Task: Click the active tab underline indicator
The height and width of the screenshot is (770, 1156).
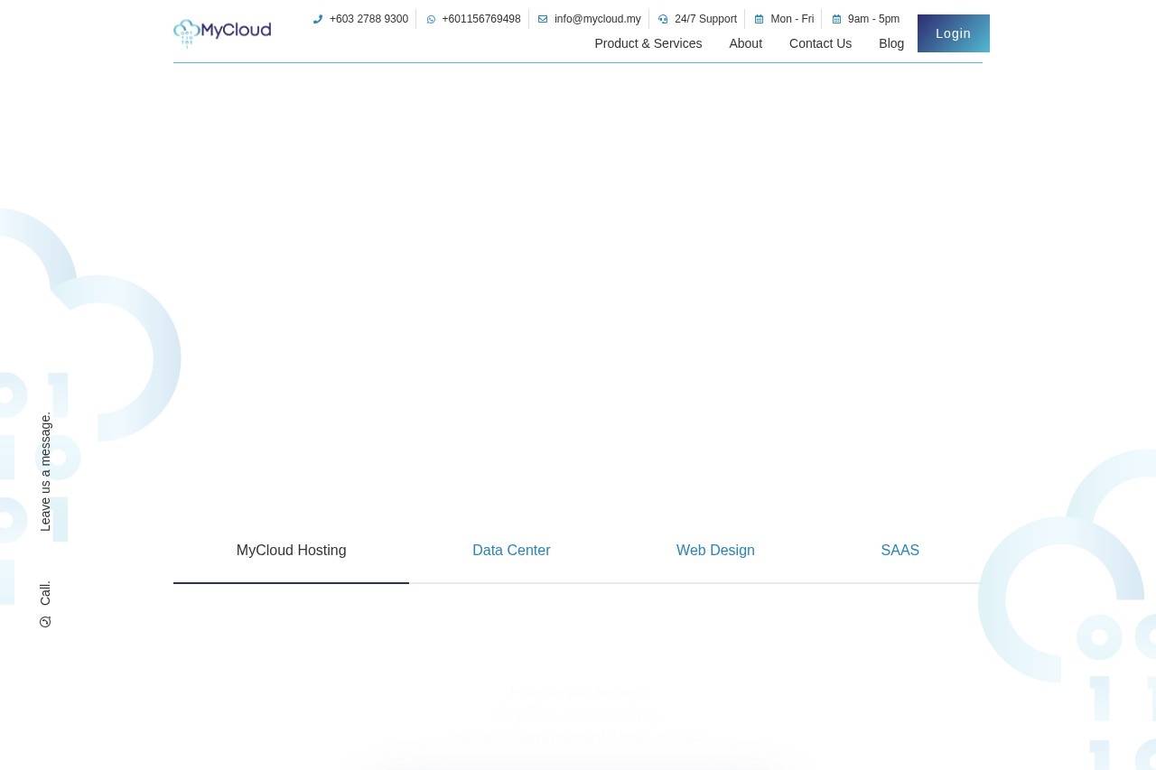Action: pyautogui.click(x=291, y=584)
